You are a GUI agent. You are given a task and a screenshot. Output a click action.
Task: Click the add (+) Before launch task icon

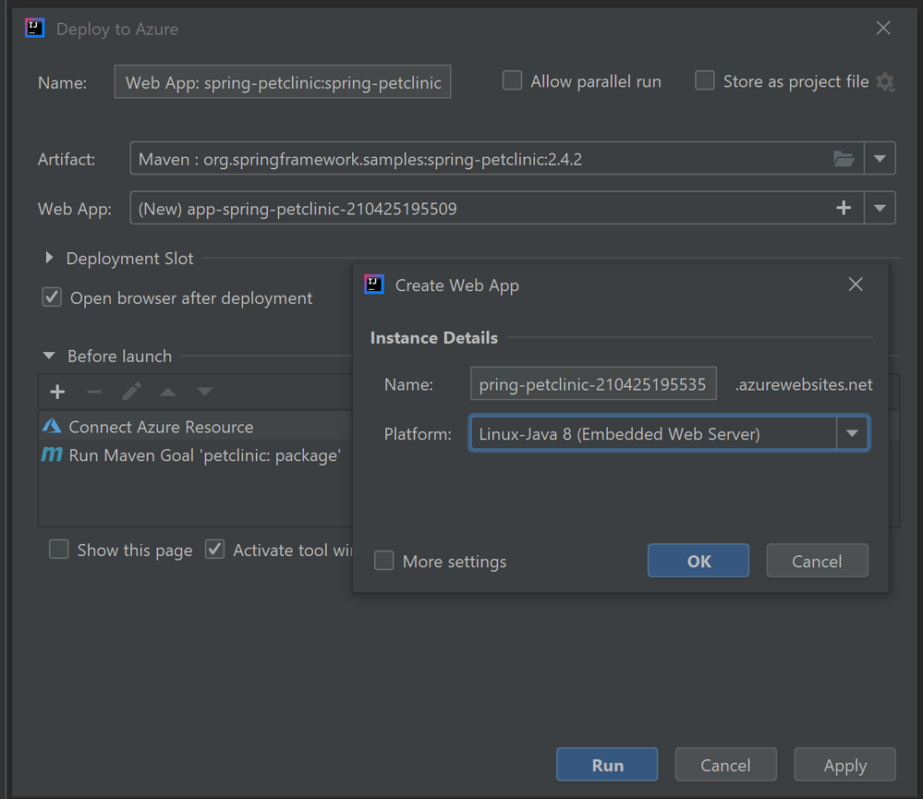coord(57,392)
